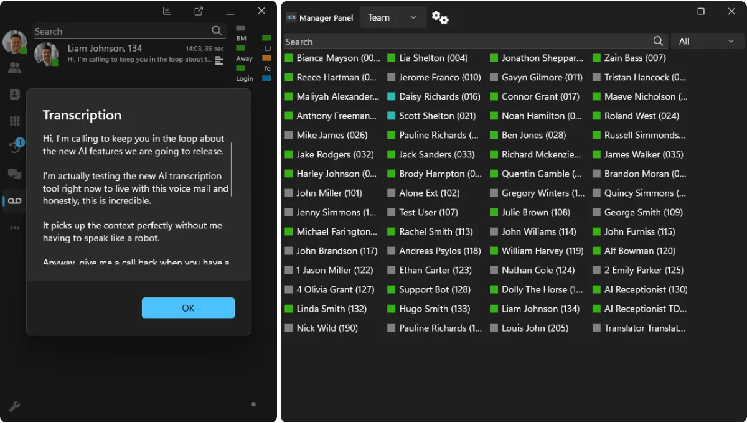Image resolution: width=747 pixels, height=423 pixels.
Task: Select John Miller (101)
Action: pyautogui.click(x=323, y=193)
